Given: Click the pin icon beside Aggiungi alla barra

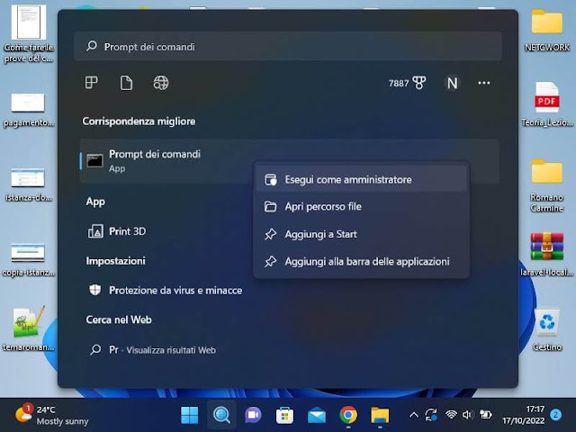Looking at the screenshot, I should [x=271, y=262].
